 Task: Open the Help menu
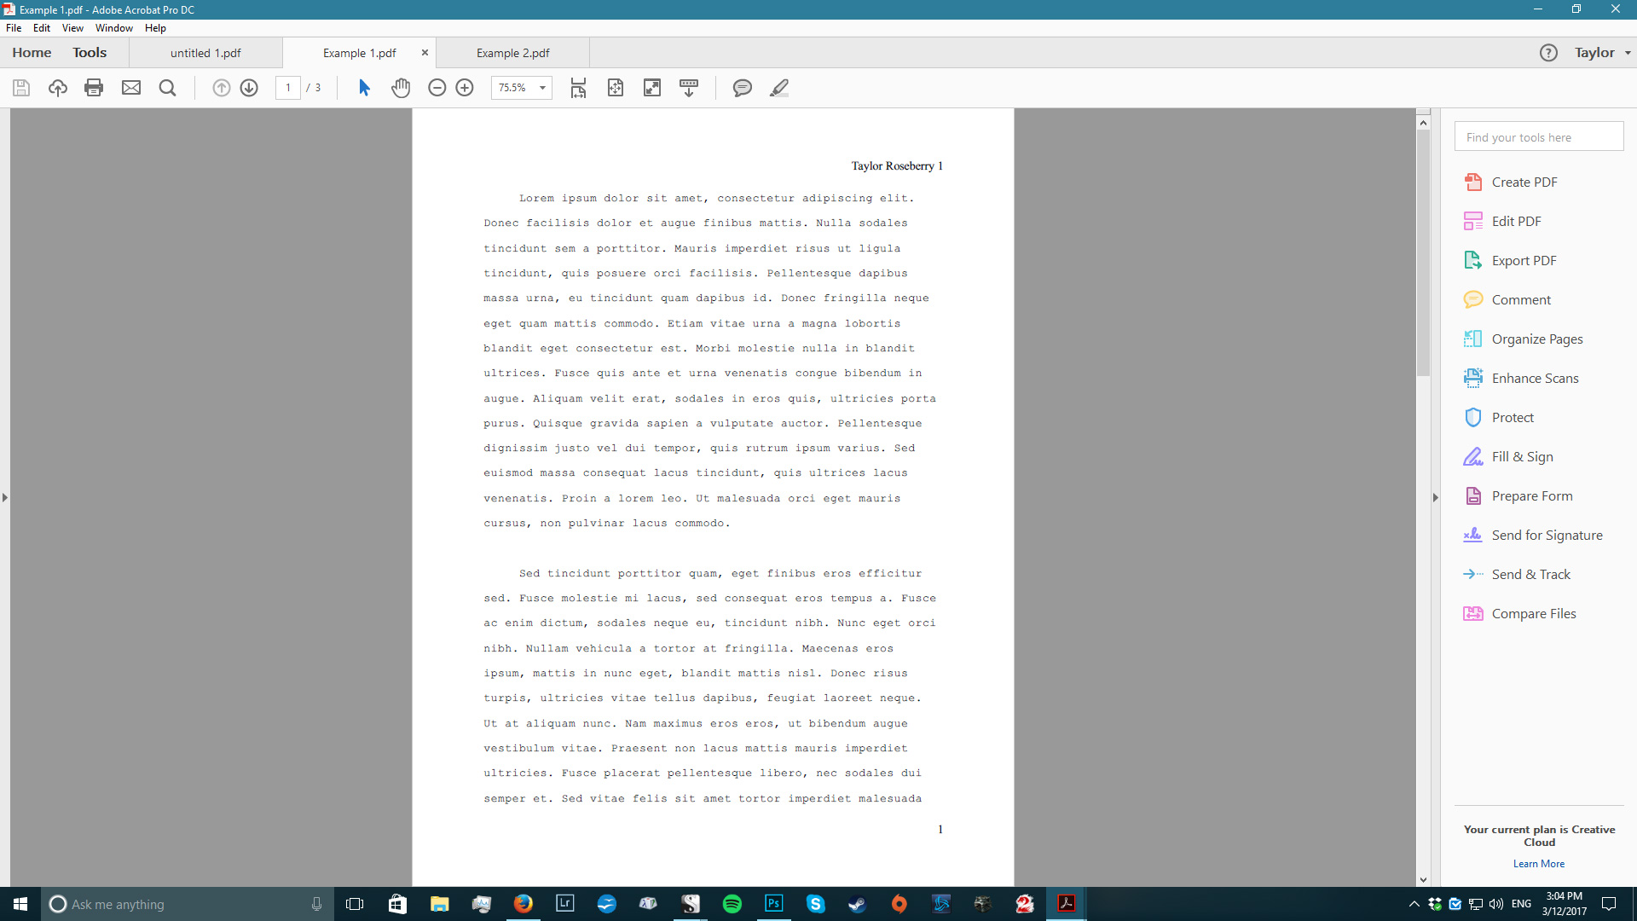[155, 28]
